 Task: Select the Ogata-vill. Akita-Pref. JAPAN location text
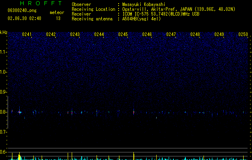pos(179,9)
